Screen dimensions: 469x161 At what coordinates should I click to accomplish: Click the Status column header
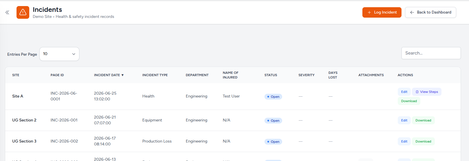(x=271, y=75)
